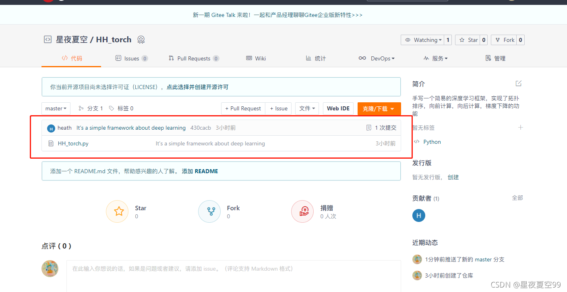Click the 创建 release link
567x292 pixels.
point(453,177)
